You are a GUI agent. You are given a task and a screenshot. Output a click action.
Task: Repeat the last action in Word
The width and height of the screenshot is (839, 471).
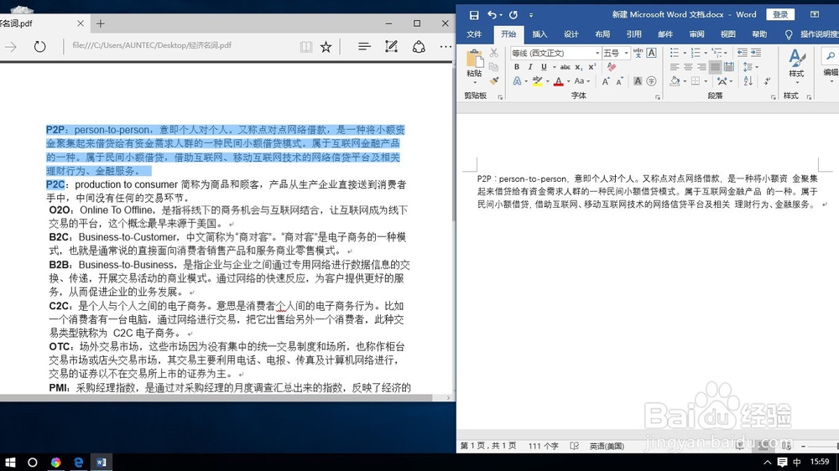click(513, 15)
